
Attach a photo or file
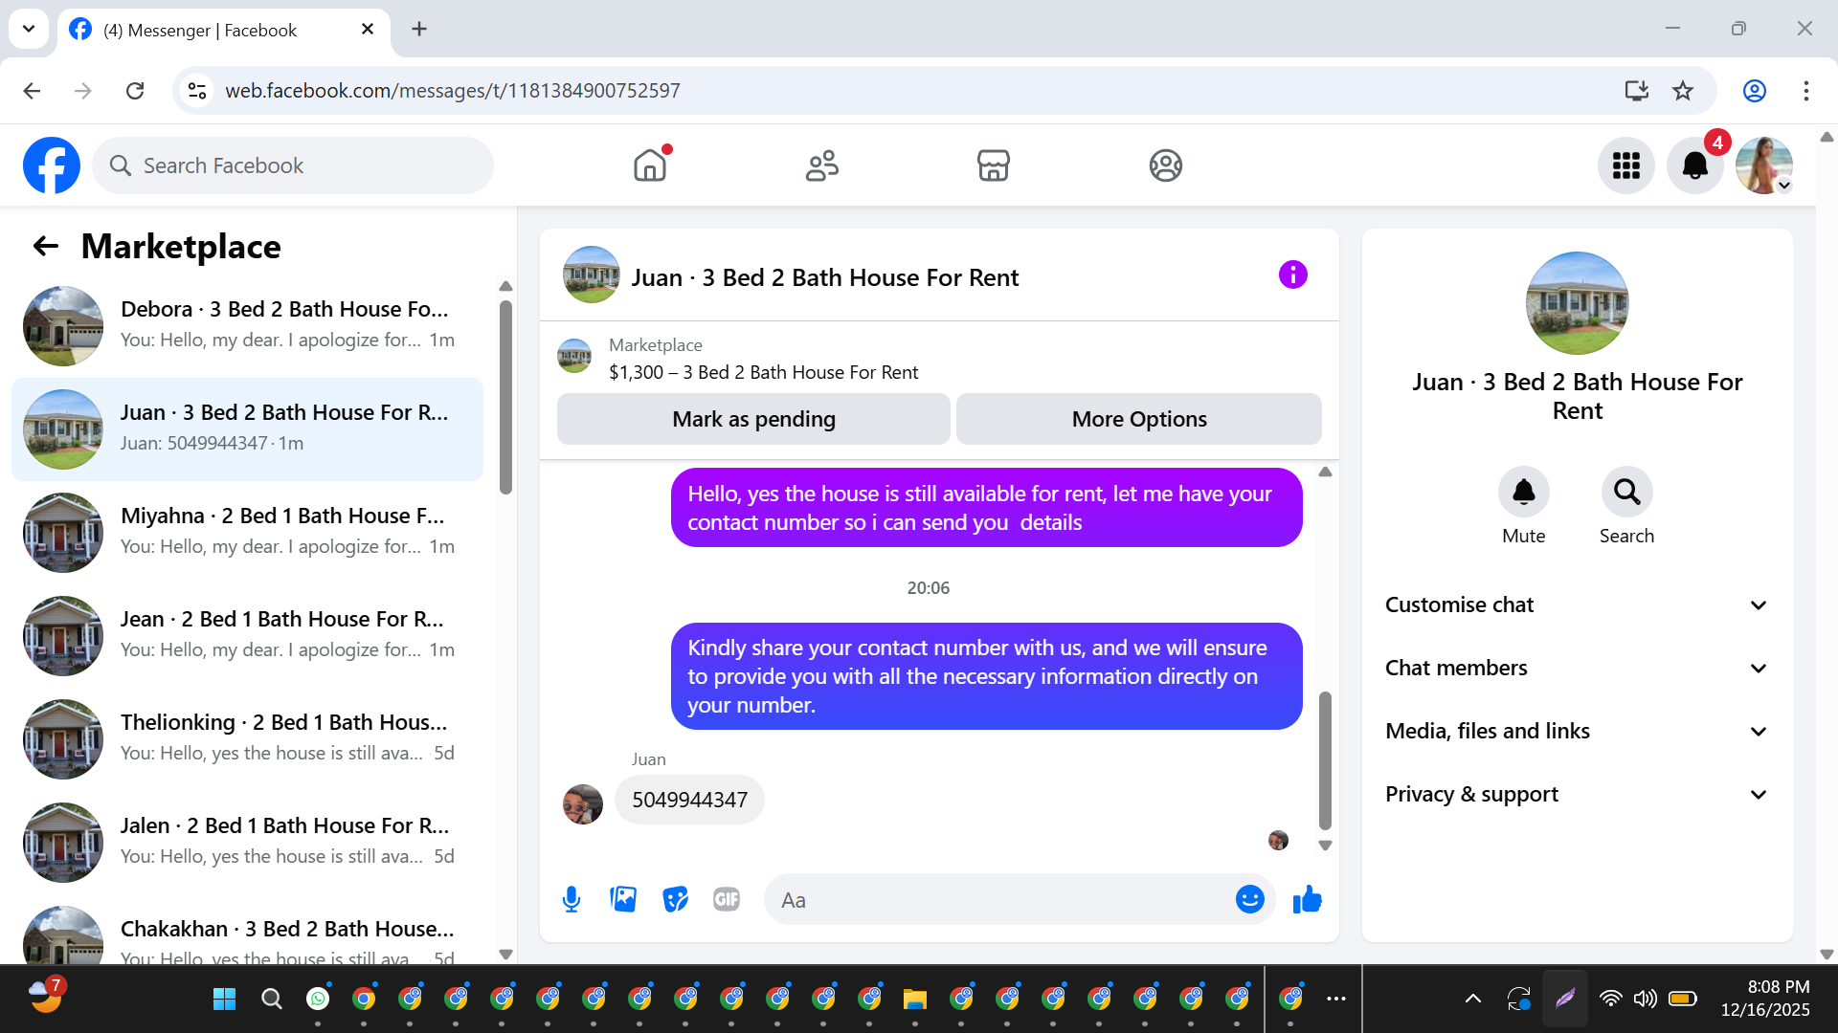(623, 900)
